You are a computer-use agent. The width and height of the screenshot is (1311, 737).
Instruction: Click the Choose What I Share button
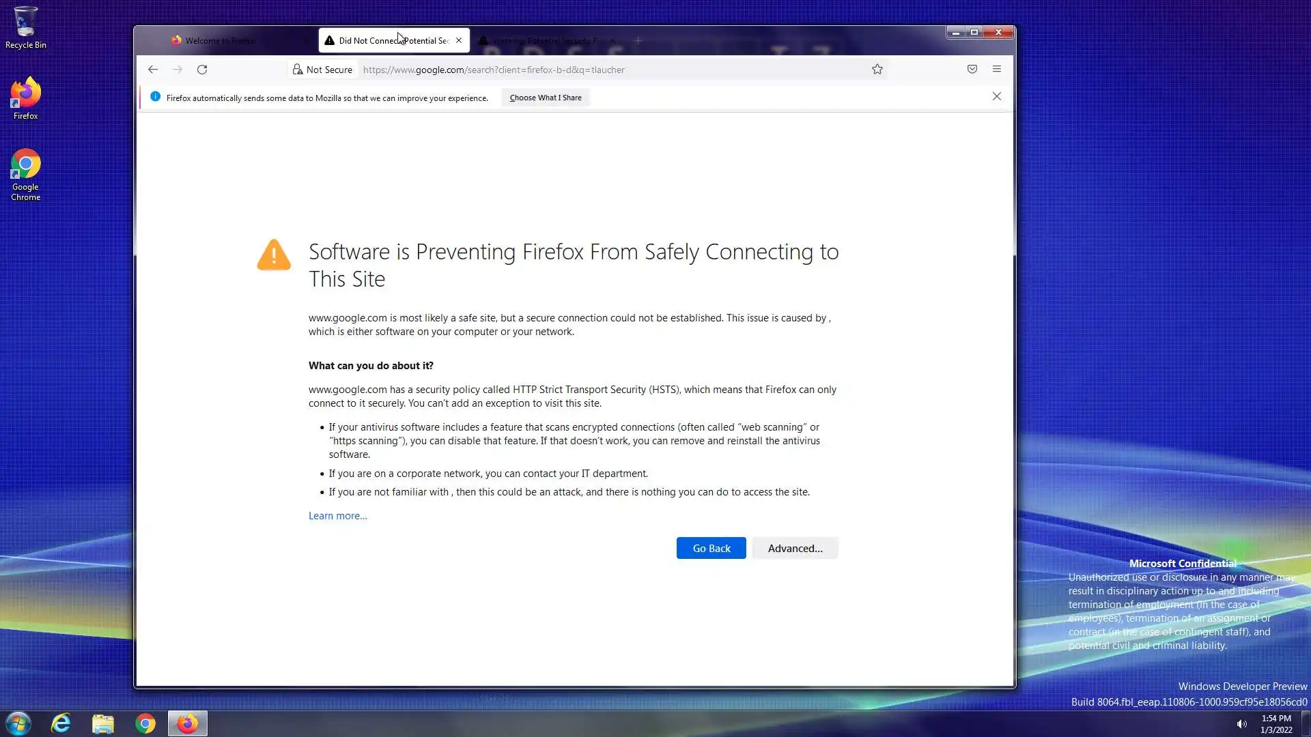545,98
